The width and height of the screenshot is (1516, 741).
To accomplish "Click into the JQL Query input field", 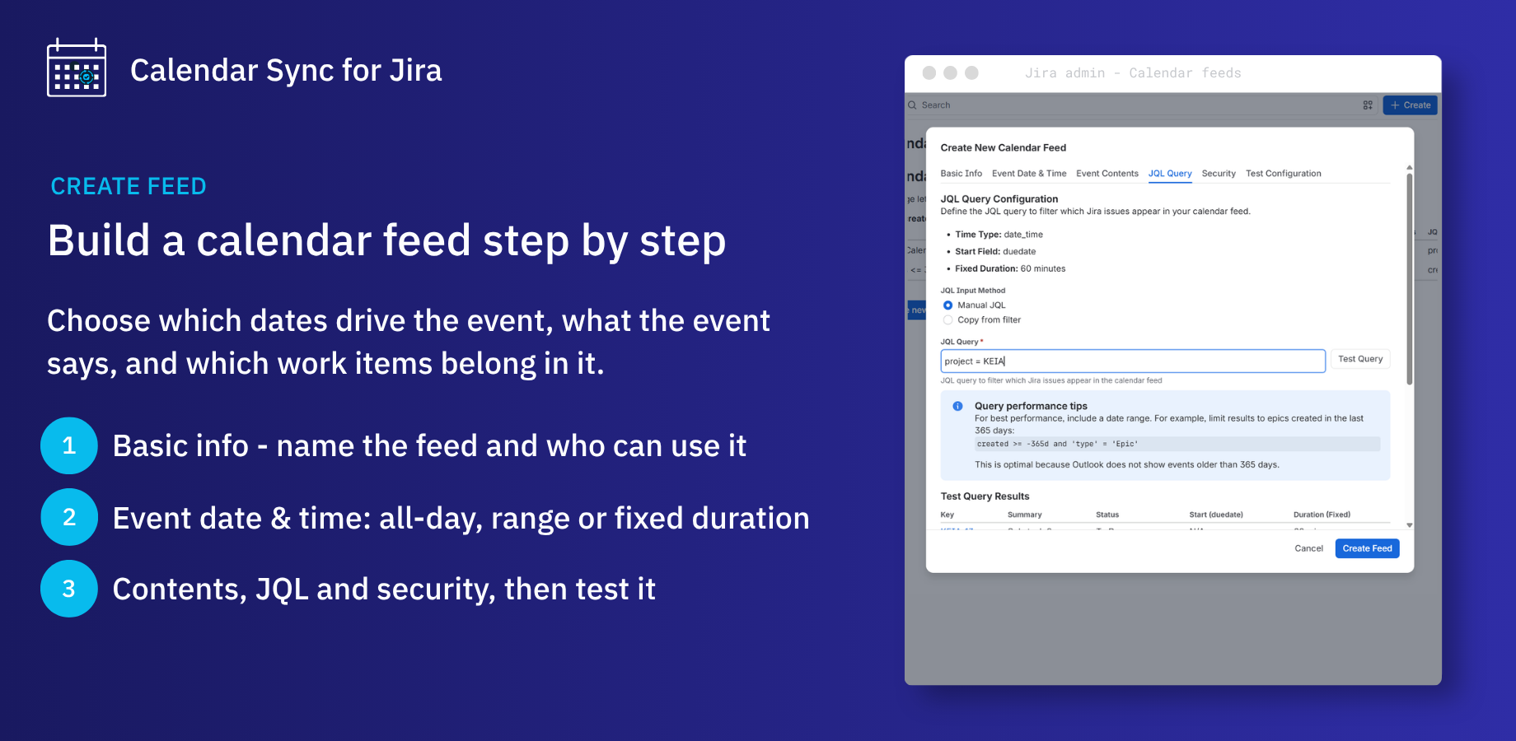I will tap(1133, 361).
